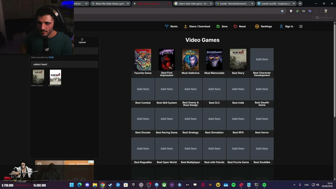This screenshot has width=336, height=189.
Task: Switch to the 'kzaraki - RetroAchievements' tab
Action: point(234,4)
